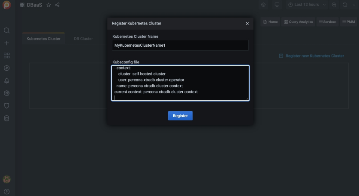Open the Services menu
Viewport: 359px width, 196px height.
click(328, 22)
